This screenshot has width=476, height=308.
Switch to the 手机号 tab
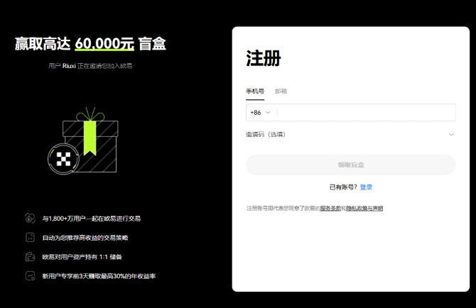coord(255,92)
